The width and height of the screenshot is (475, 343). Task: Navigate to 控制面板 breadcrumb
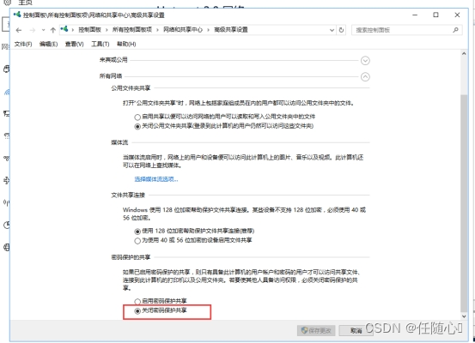(89, 30)
